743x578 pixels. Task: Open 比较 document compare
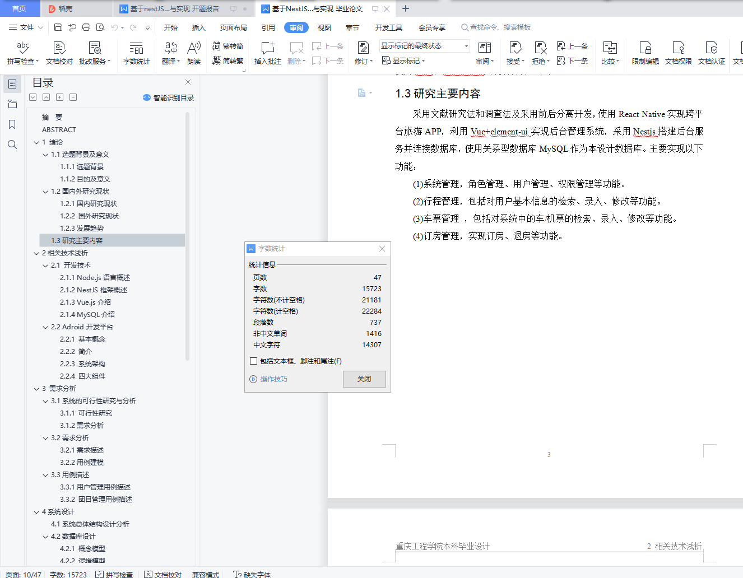point(610,53)
